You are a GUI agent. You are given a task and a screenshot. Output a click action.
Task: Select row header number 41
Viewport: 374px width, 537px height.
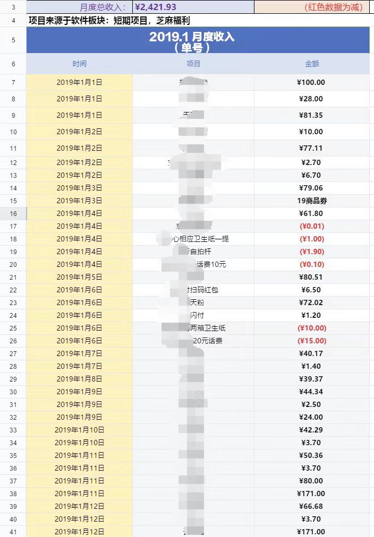(x=13, y=532)
